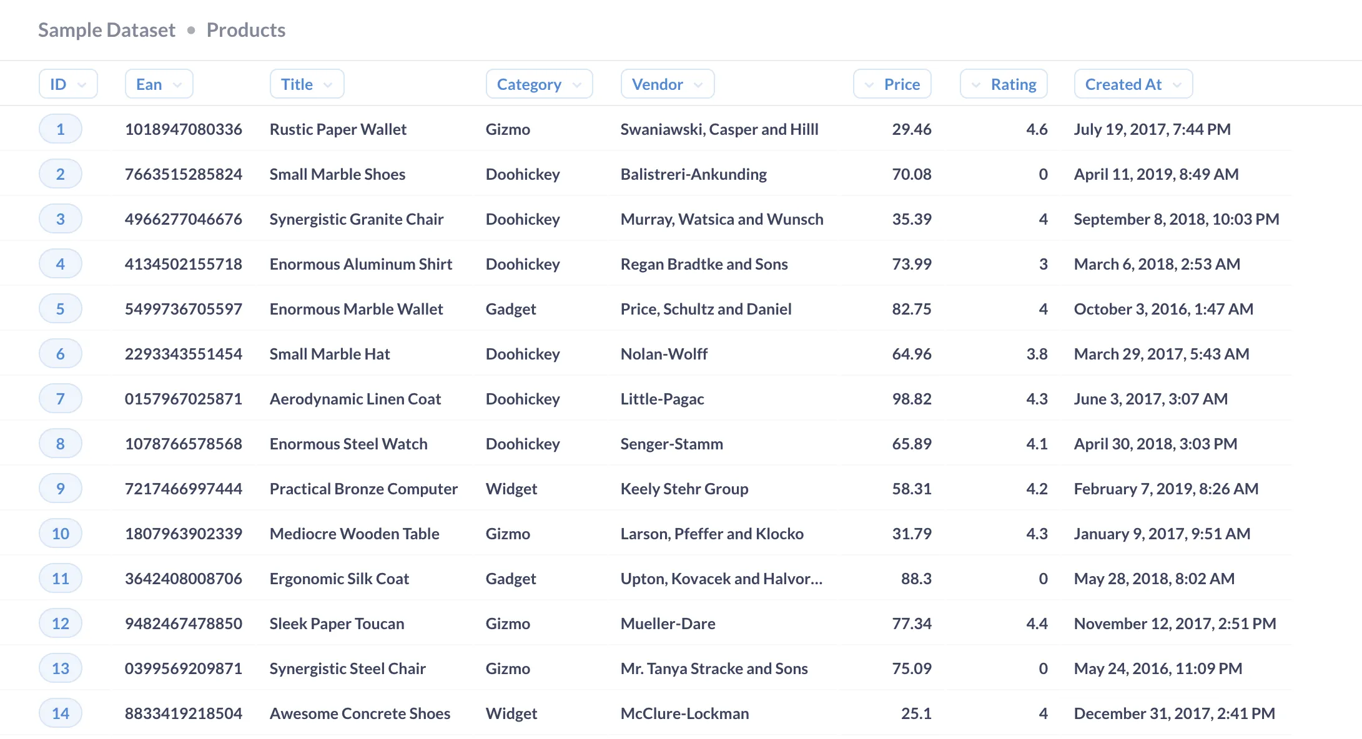Open record with ID 6

click(x=61, y=354)
